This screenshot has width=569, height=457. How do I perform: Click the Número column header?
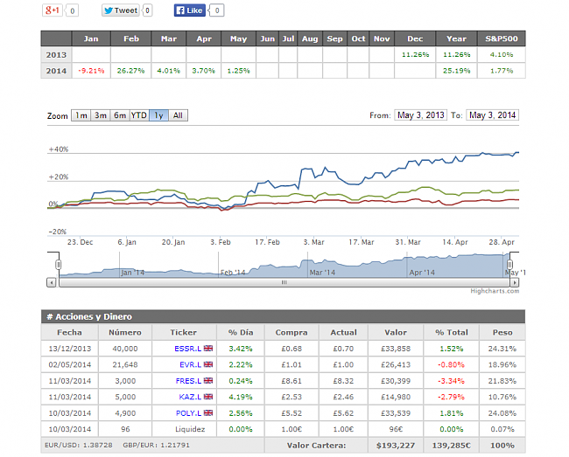(x=125, y=332)
